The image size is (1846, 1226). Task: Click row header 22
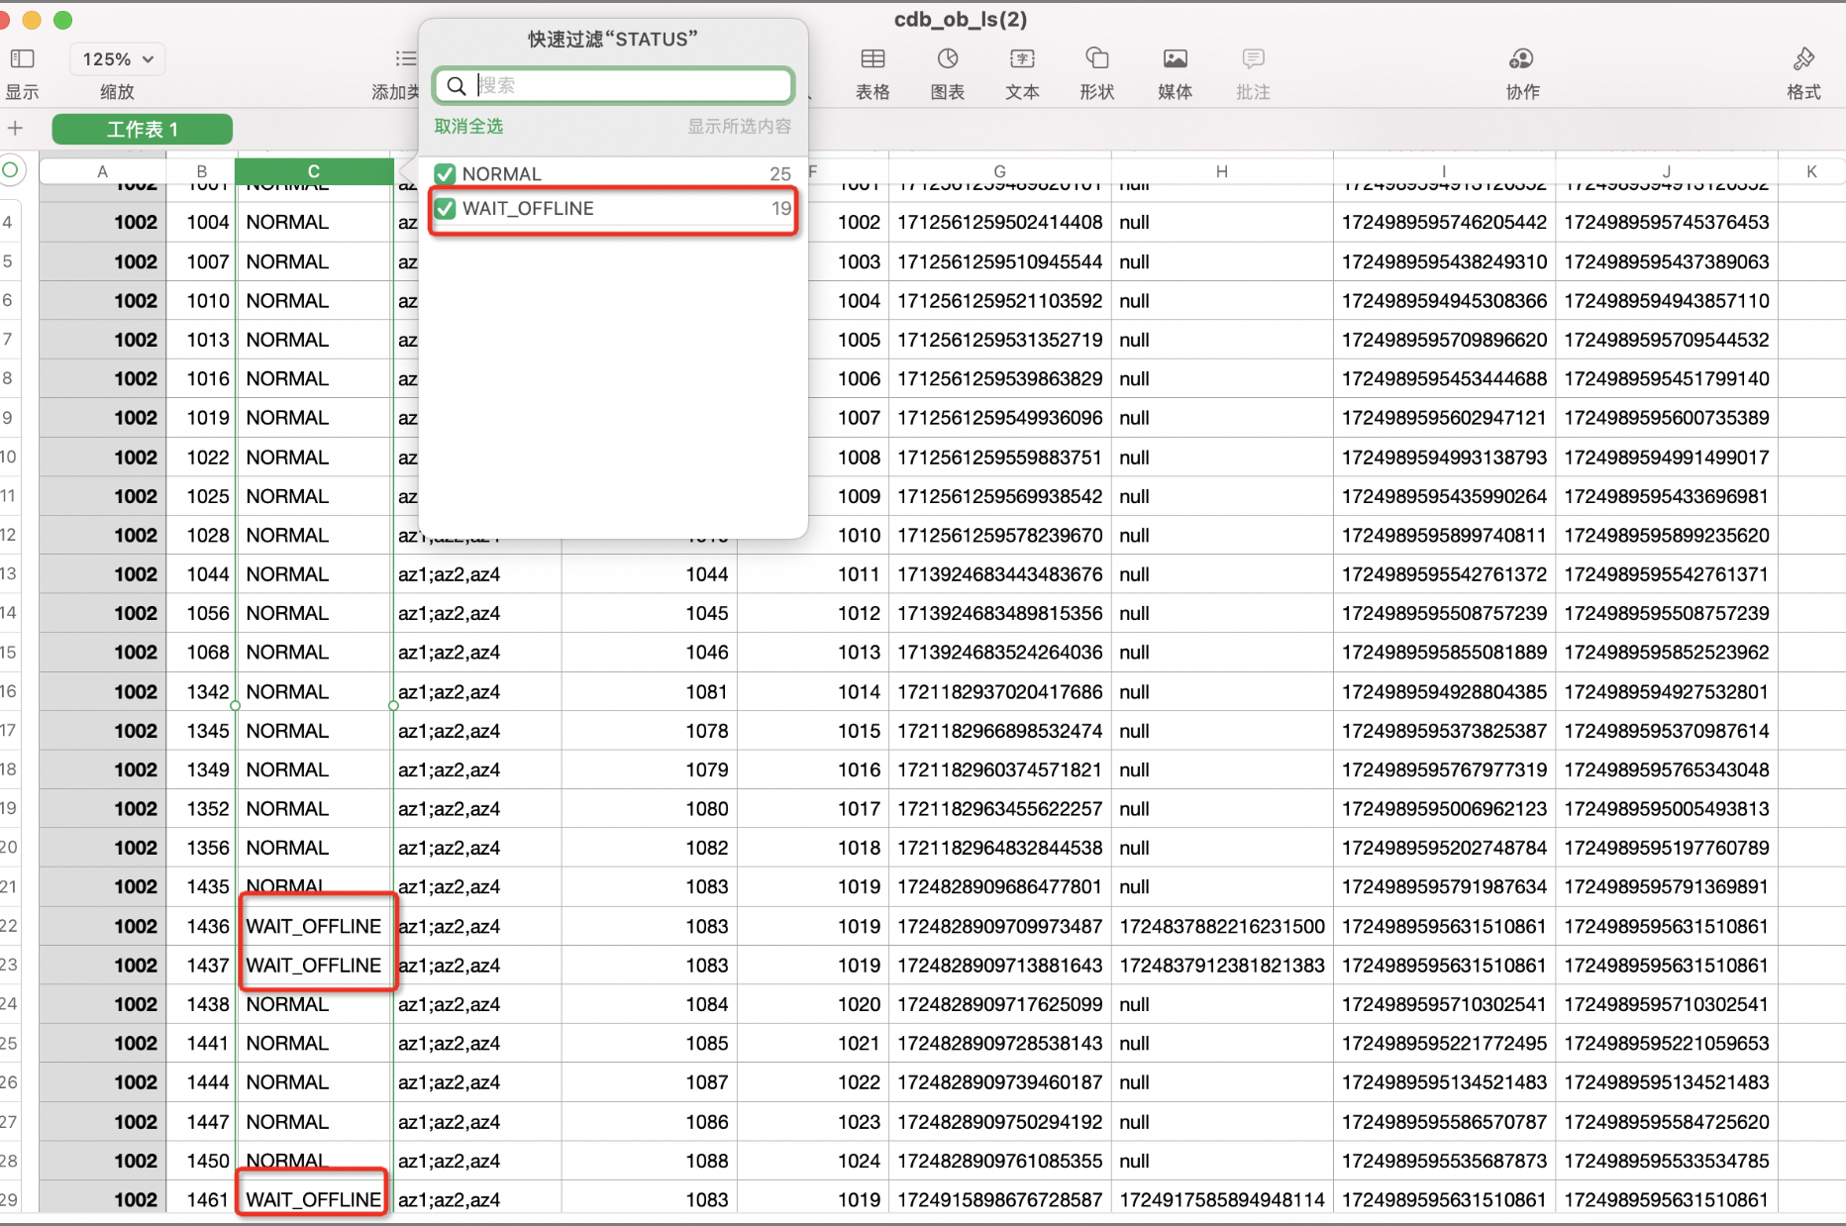tap(9, 926)
